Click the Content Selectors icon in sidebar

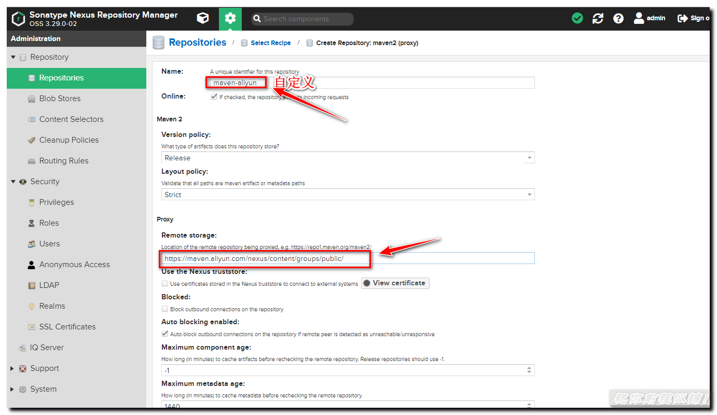click(x=31, y=119)
